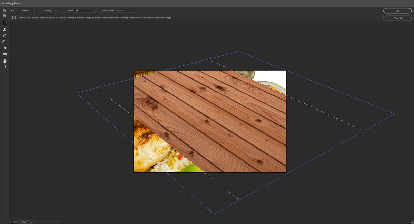The image size is (414, 224).
Task: Select the Zoom magnifier tool
Action: [4, 66]
